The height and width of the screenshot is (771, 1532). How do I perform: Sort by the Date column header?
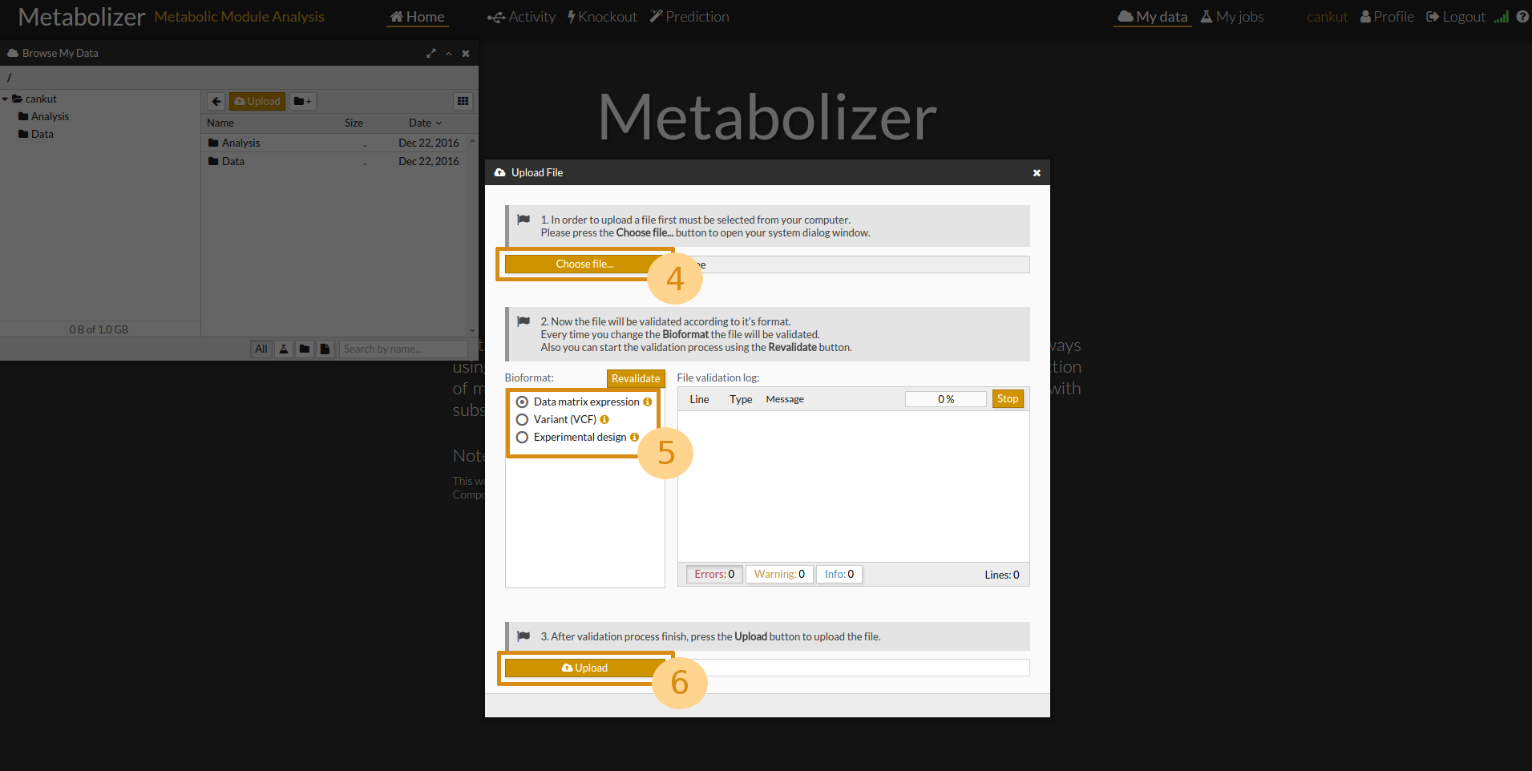tap(424, 123)
